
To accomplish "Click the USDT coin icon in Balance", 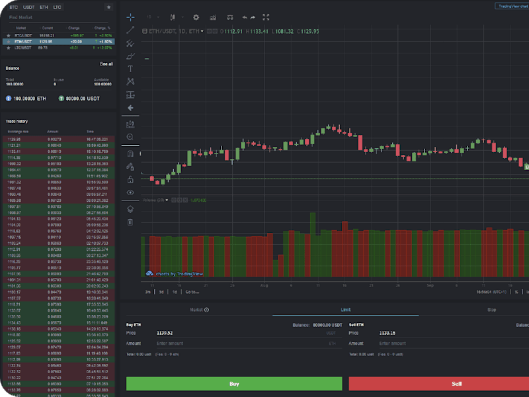I will tap(61, 99).
